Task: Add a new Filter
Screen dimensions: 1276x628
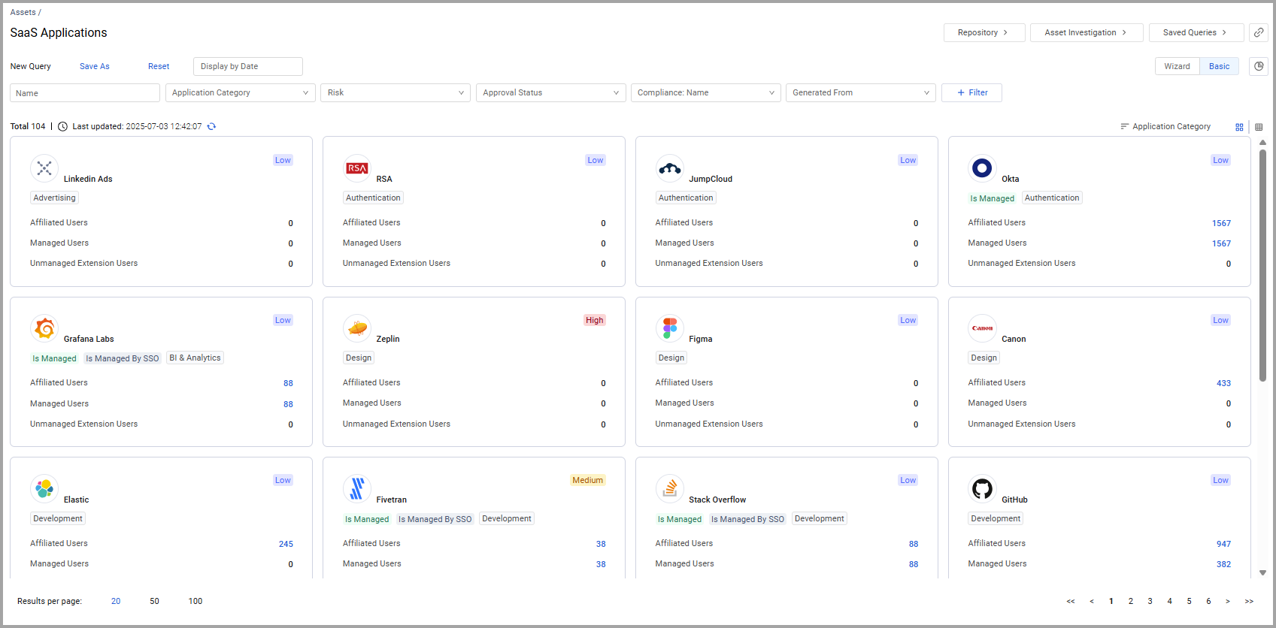Action: tap(971, 92)
